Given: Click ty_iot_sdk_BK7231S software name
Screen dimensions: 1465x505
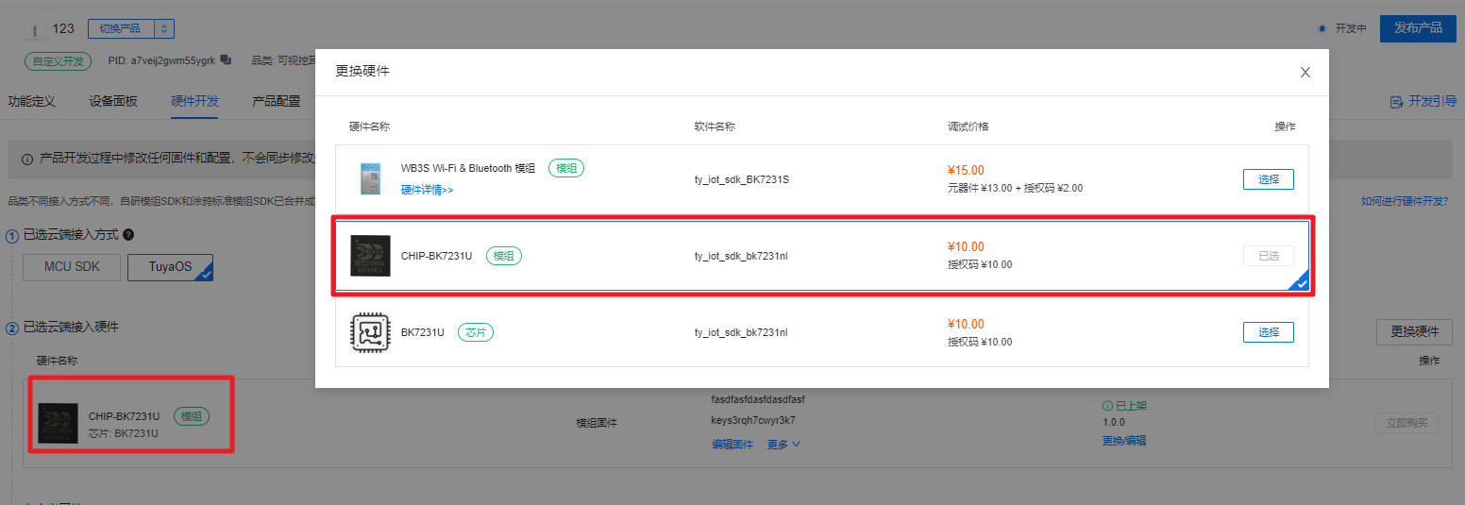Looking at the screenshot, I should coord(742,179).
